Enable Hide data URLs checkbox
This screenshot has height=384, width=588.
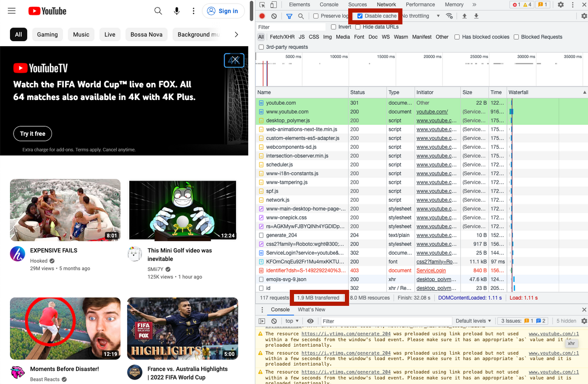pyautogui.click(x=358, y=27)
